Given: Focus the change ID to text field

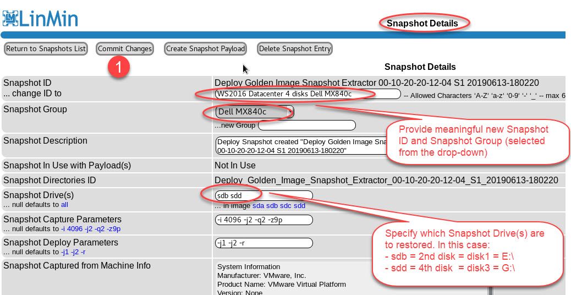Looking at the screenshot, I should (308, 94).
